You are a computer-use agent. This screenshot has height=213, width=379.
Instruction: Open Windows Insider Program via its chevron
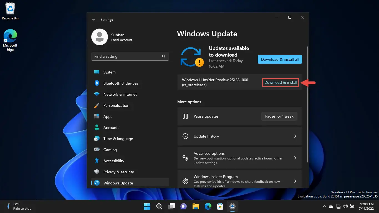(x=295, y=181)
